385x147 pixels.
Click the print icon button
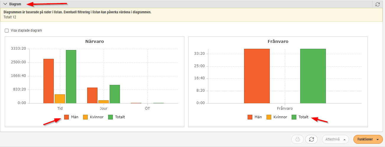[x=298, y=139]
